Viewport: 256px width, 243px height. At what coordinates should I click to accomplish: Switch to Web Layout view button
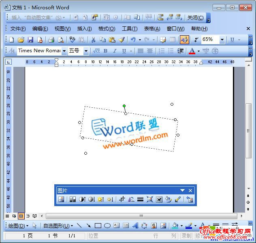click(14, 216)
